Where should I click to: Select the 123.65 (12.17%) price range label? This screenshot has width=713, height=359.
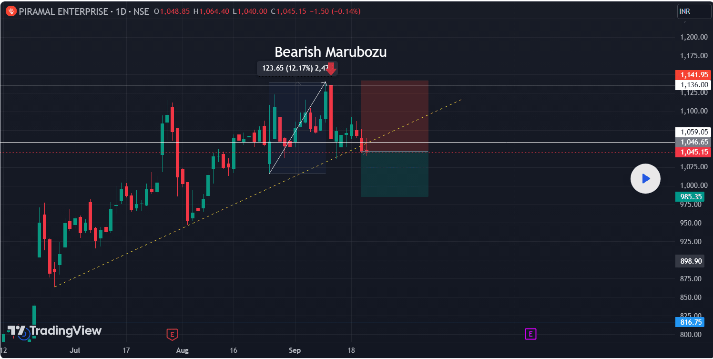coord(296,68)
